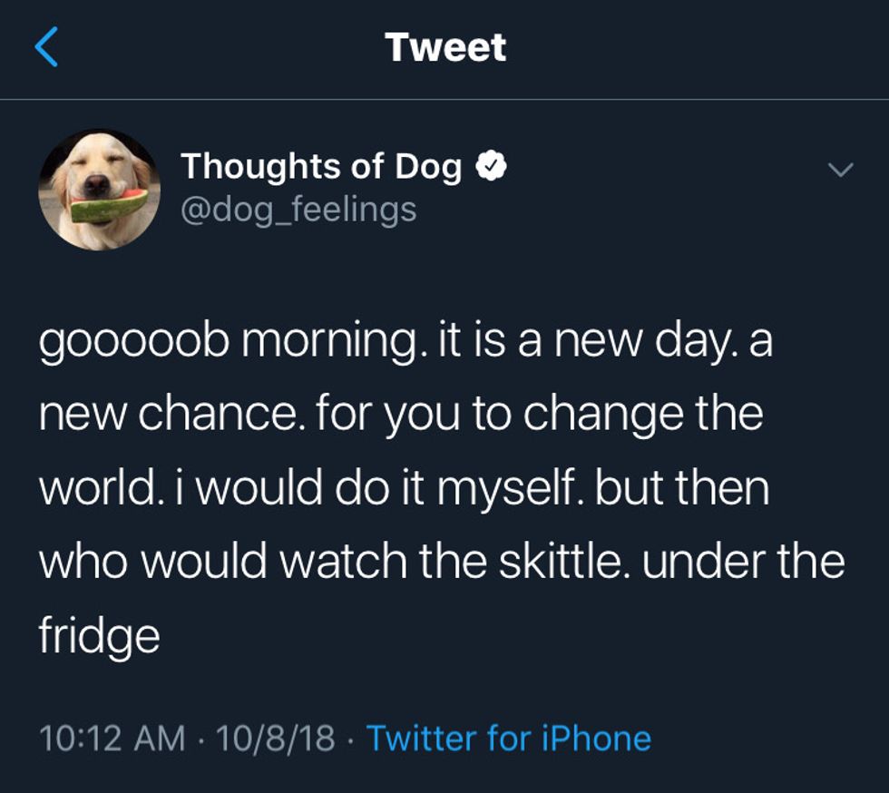Open the Twitter for iPhone source link
889x793 pixels.
coord(508,739)
